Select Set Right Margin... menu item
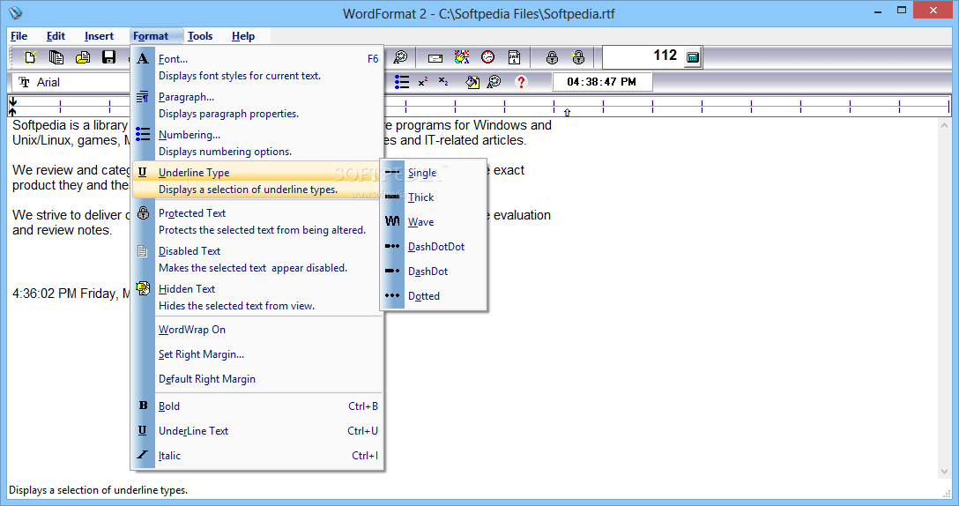Screen dimensions: 959x506 click(x=257, y=354)
